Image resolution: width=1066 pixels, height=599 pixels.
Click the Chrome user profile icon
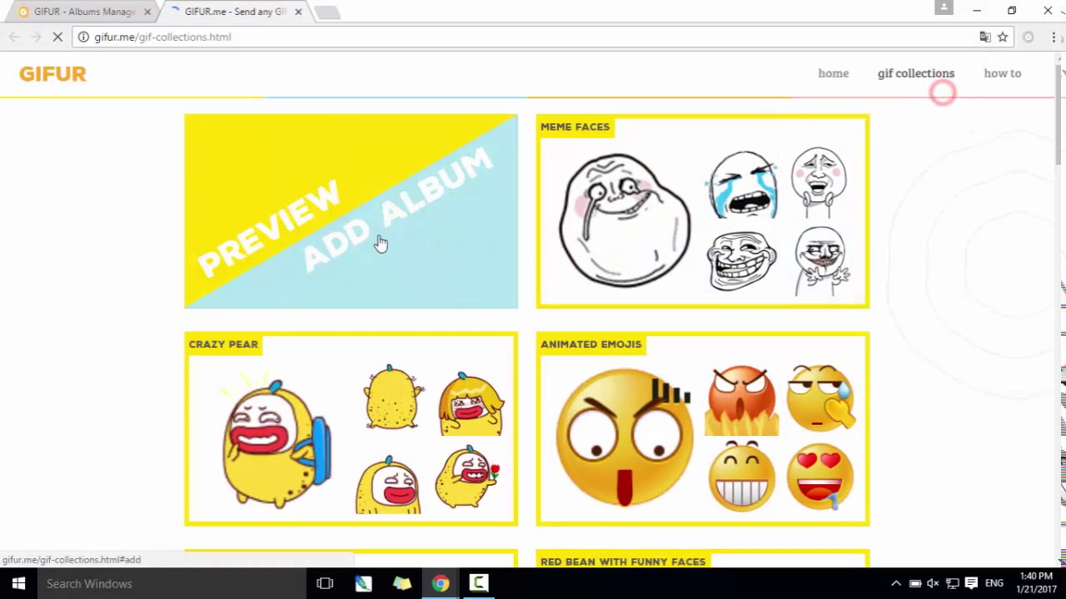pos(944,7)
